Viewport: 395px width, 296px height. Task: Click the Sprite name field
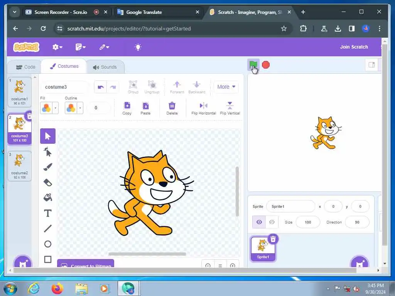point(291,207)
